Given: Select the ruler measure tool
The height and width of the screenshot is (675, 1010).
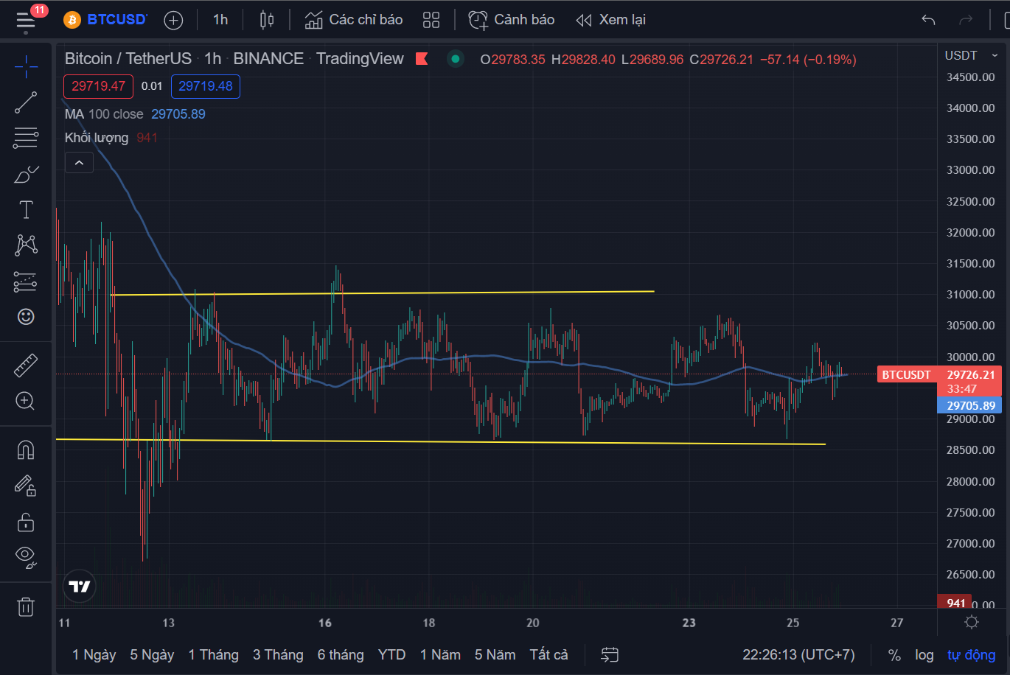Looking at the screenshot, I should click(x=26, y=366).
